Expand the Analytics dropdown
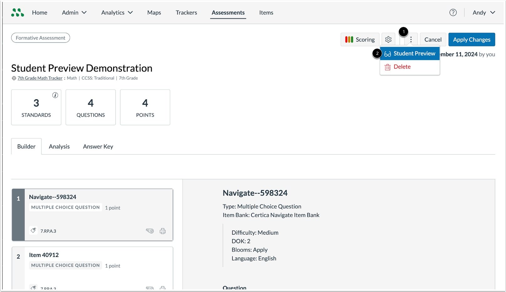 tap(117, 13)
